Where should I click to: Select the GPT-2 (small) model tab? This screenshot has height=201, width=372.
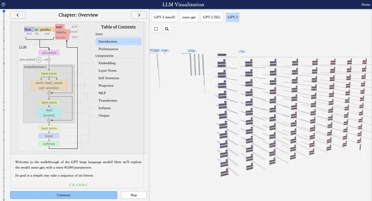pyautogui.click(x=164, y=17)
